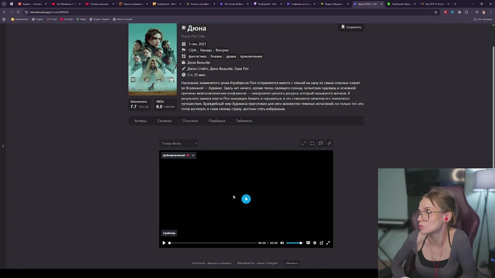Click the small play icon in player control bar
Viewport: 495px width, 278px height.
point(164,243)
